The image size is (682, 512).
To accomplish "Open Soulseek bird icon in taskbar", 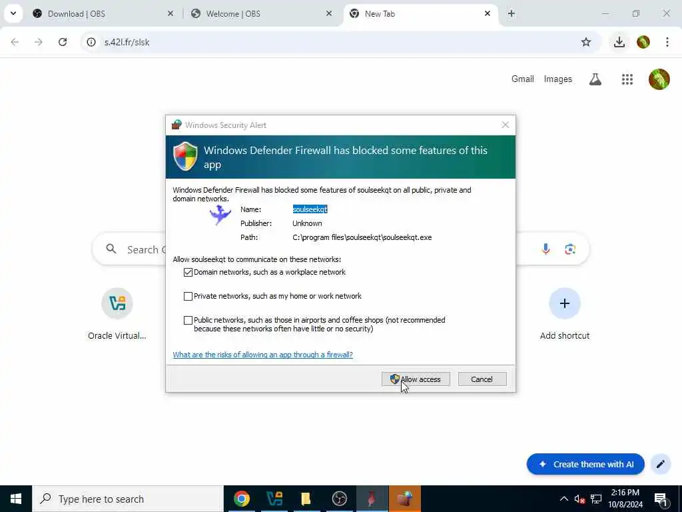I will coord(372,499).
